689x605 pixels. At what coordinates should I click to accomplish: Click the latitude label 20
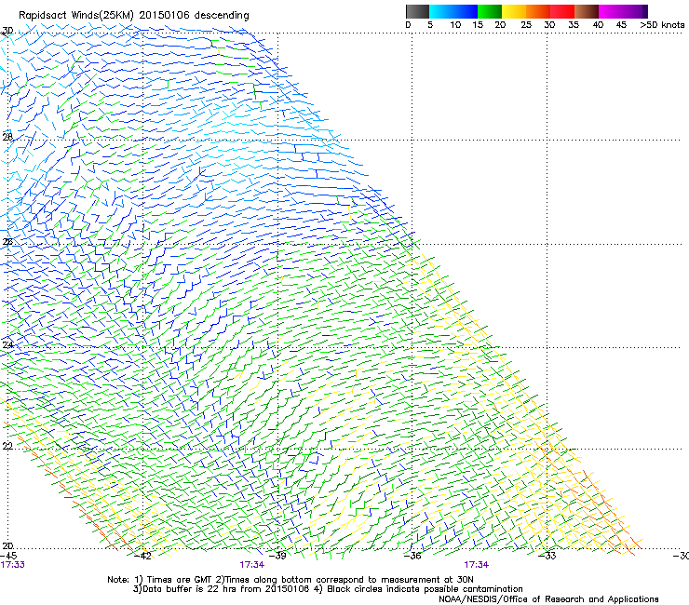click(7, 546)
